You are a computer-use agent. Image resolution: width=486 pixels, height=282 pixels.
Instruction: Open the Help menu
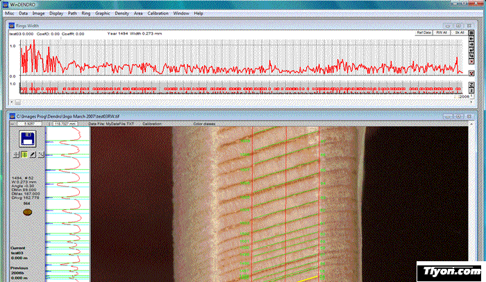tap(199, 13)
